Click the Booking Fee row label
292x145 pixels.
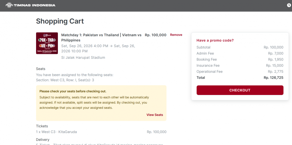pyautogui.click(x=207, y=59)
